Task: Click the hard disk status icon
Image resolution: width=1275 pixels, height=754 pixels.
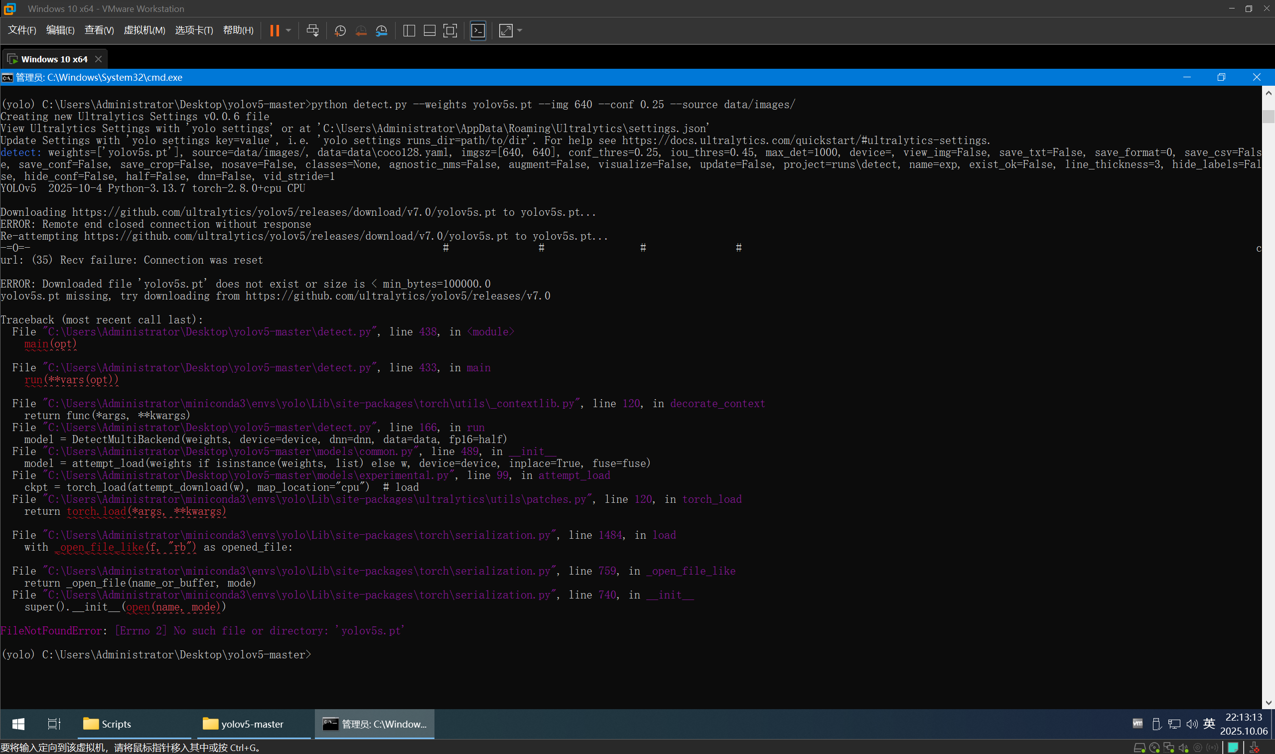Action: coord(1139,748)
